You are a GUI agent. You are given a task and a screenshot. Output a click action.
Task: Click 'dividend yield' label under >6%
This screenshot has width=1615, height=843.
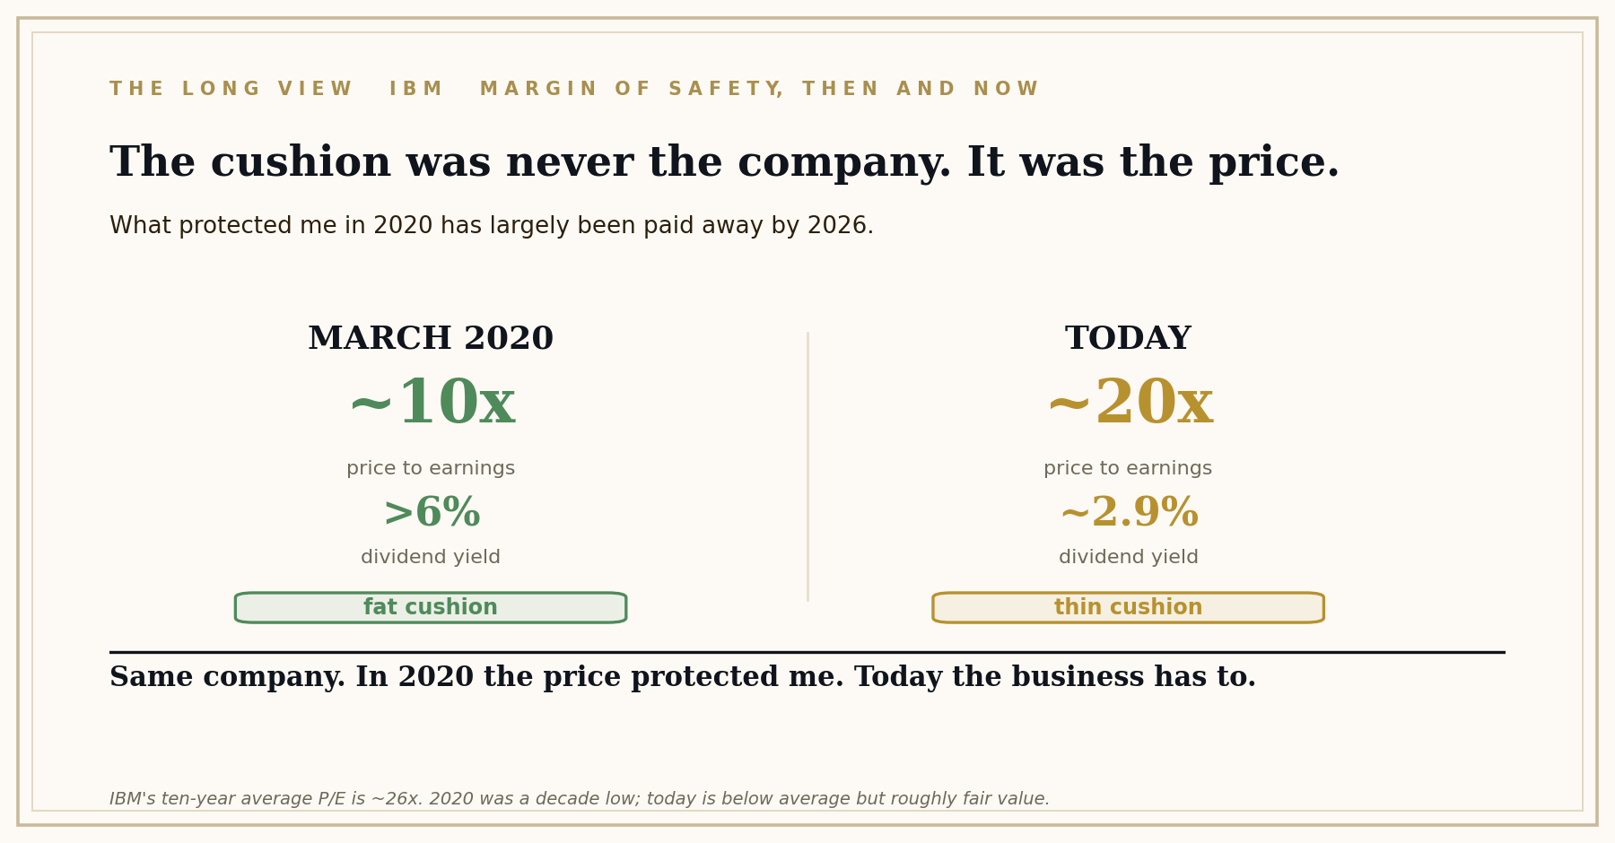pos(431,558)
